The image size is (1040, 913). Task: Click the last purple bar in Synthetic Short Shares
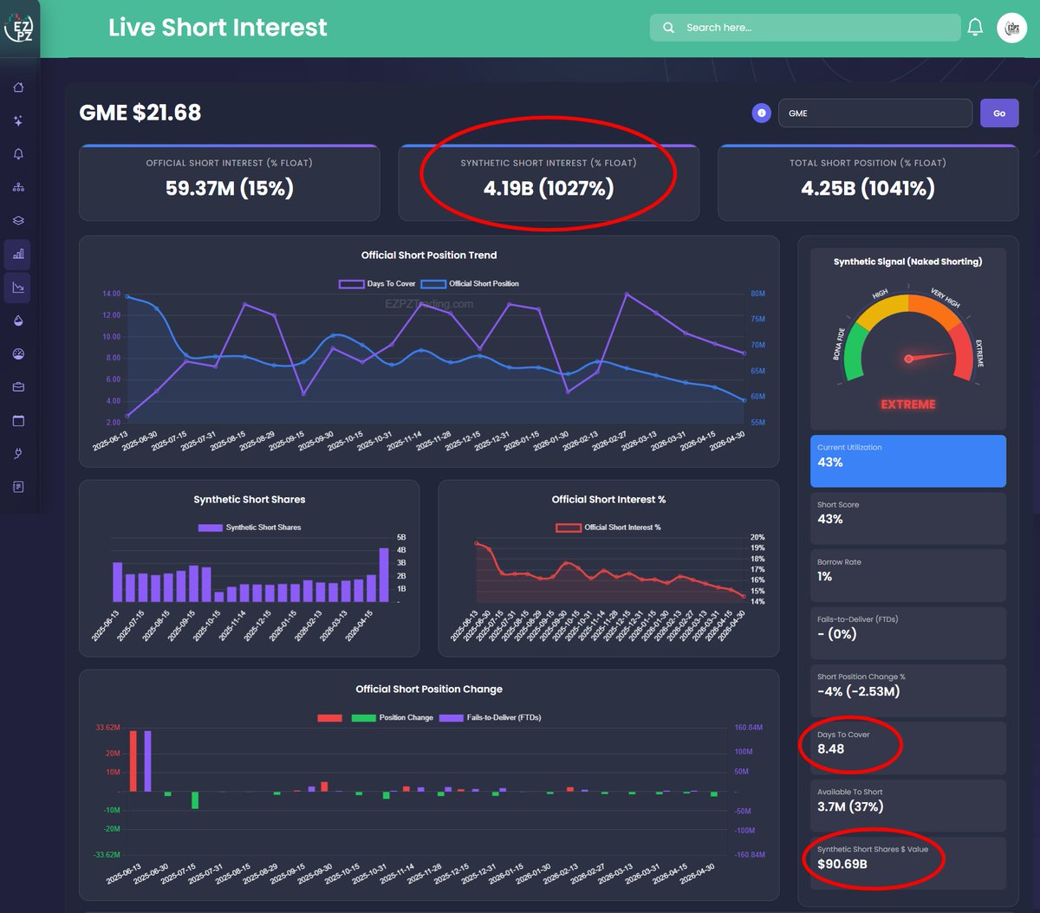pos(384,575)
